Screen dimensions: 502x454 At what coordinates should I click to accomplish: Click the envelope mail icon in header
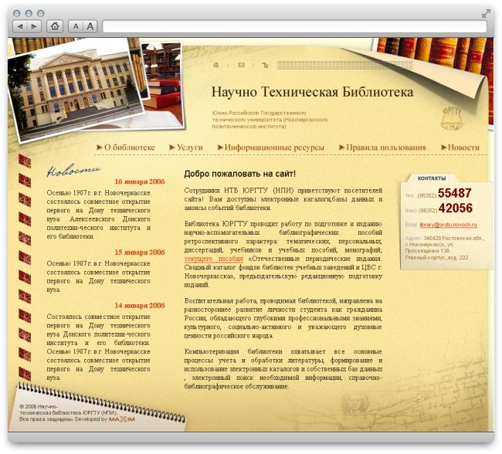[242, 65]
